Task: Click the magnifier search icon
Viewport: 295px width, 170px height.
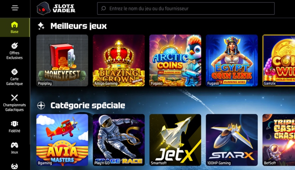Action: (x=104, y=8)
